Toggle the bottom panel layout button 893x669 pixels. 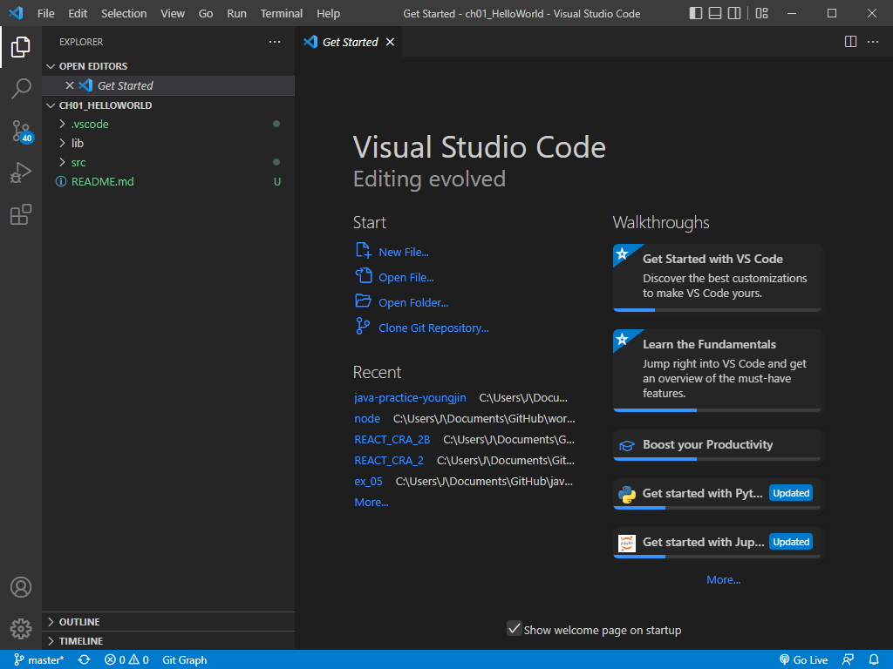[715, 13]
